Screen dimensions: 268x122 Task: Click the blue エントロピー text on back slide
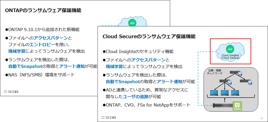click(x=42, y=44)
